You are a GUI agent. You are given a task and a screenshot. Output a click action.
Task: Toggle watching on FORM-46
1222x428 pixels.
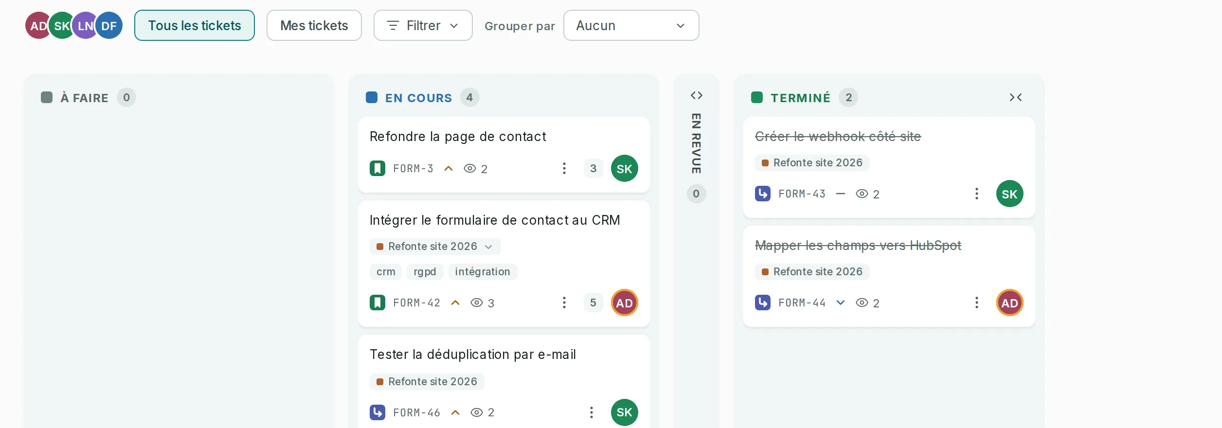coord(483,412)
